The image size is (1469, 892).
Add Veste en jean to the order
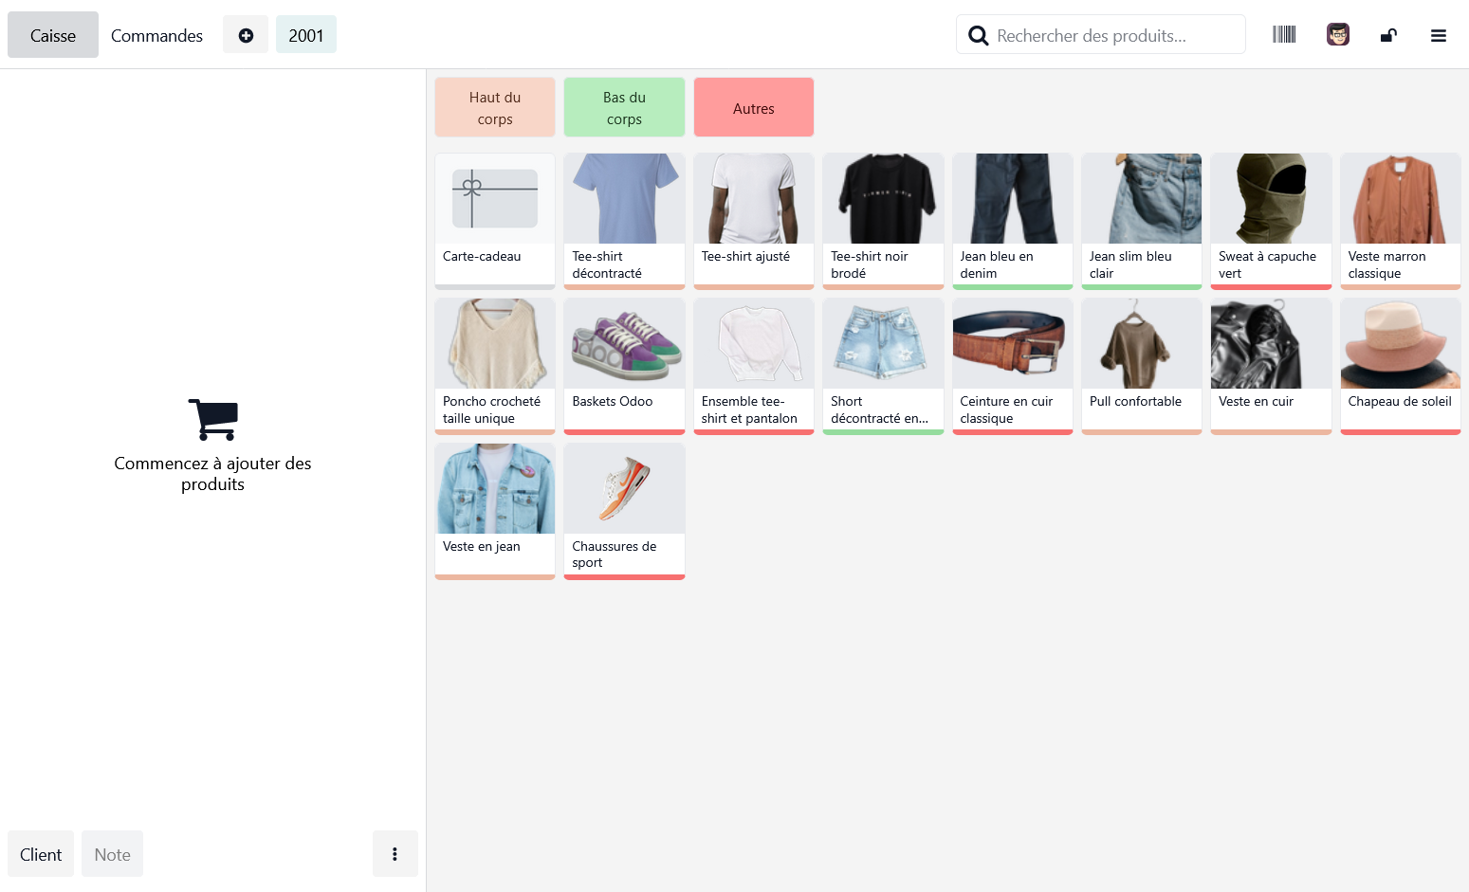tap(494, 510)
